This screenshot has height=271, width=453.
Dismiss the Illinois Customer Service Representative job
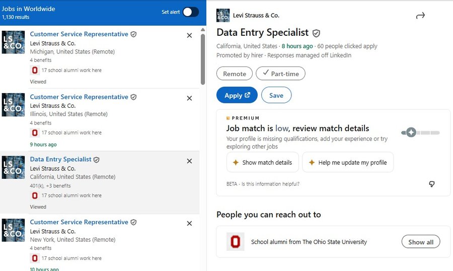189,98
